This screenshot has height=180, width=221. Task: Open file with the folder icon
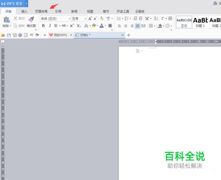(x=3, y=35)
